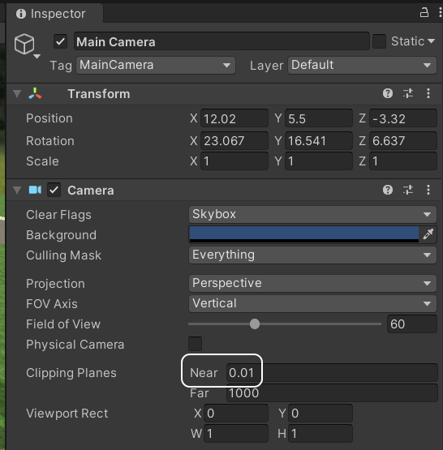Toggle Main Camera active checkbox
The width and height of the screenshot is (443, 450).
tap(61, 41)
